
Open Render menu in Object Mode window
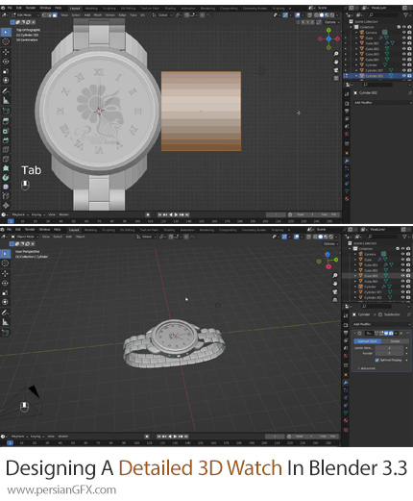click(x=30, y=229)
